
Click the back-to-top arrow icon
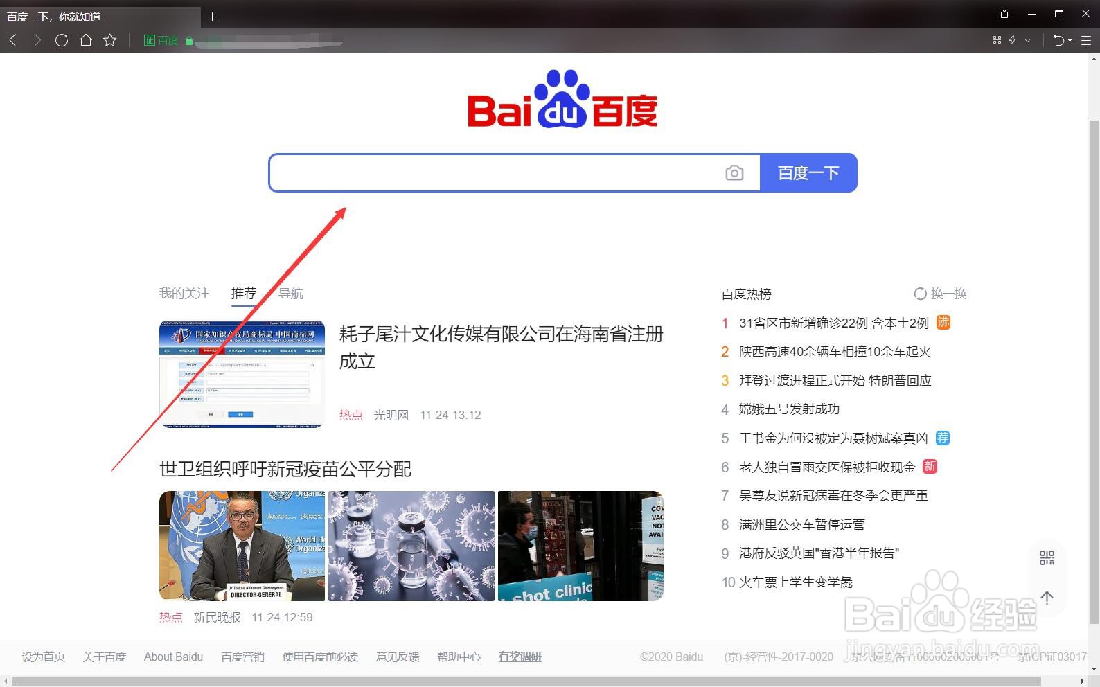[1047, 597]
